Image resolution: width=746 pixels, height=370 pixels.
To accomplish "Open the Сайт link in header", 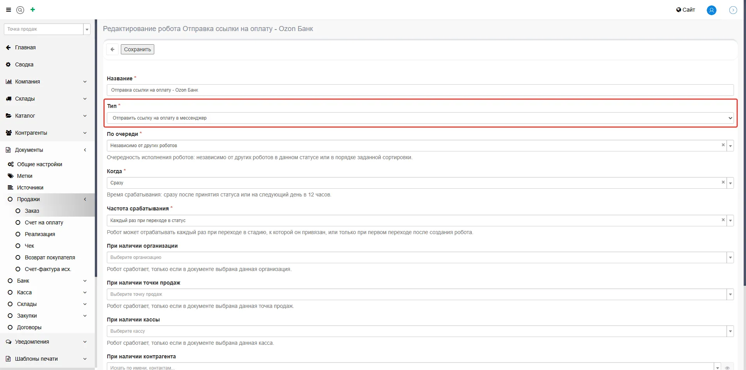I will 686,10.
